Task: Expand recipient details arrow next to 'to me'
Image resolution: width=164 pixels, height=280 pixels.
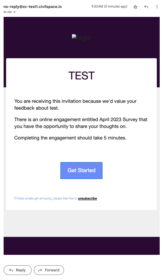Action: pyautogui.click(x=14, y=12)
